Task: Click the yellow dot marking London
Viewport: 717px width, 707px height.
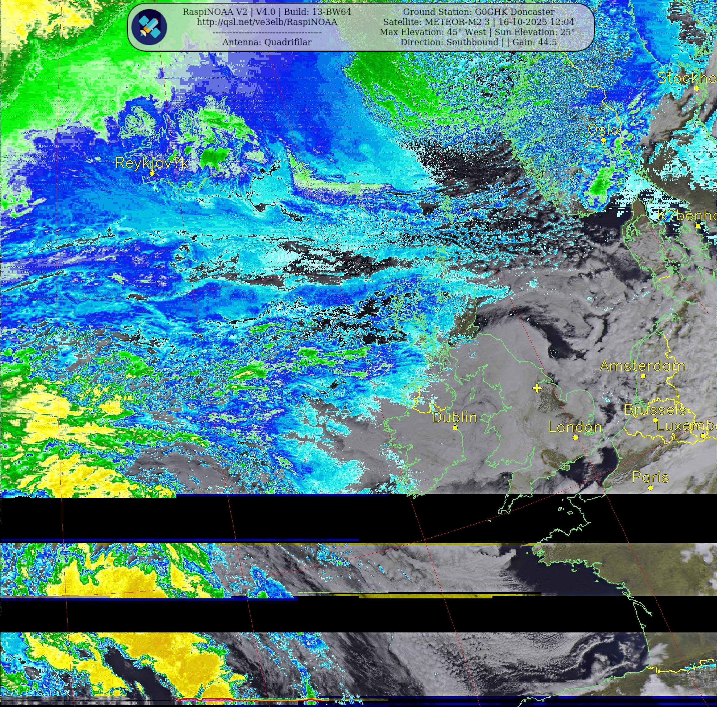Action: click(x=575, y=437)
